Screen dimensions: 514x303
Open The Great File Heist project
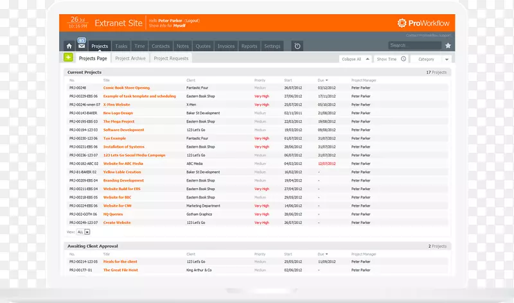[120, 270]
